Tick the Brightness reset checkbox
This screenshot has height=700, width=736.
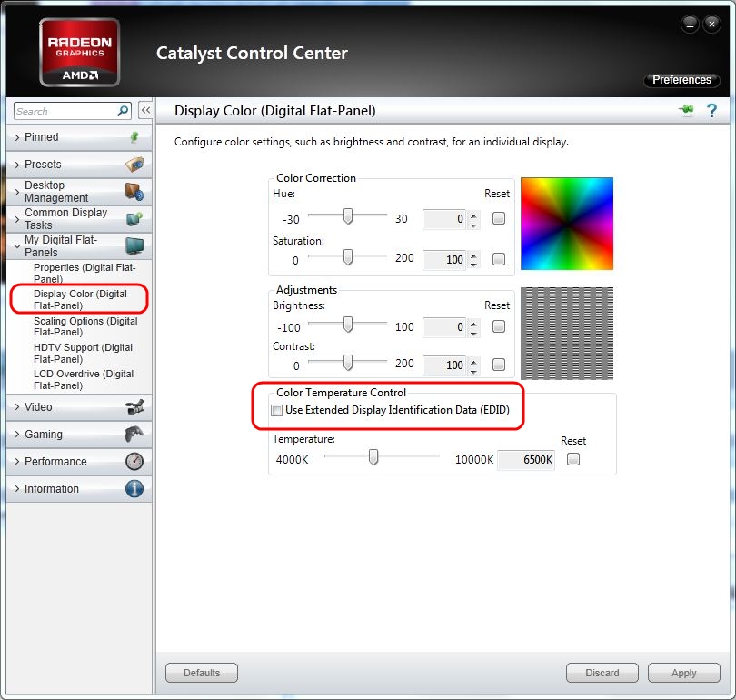499,326
